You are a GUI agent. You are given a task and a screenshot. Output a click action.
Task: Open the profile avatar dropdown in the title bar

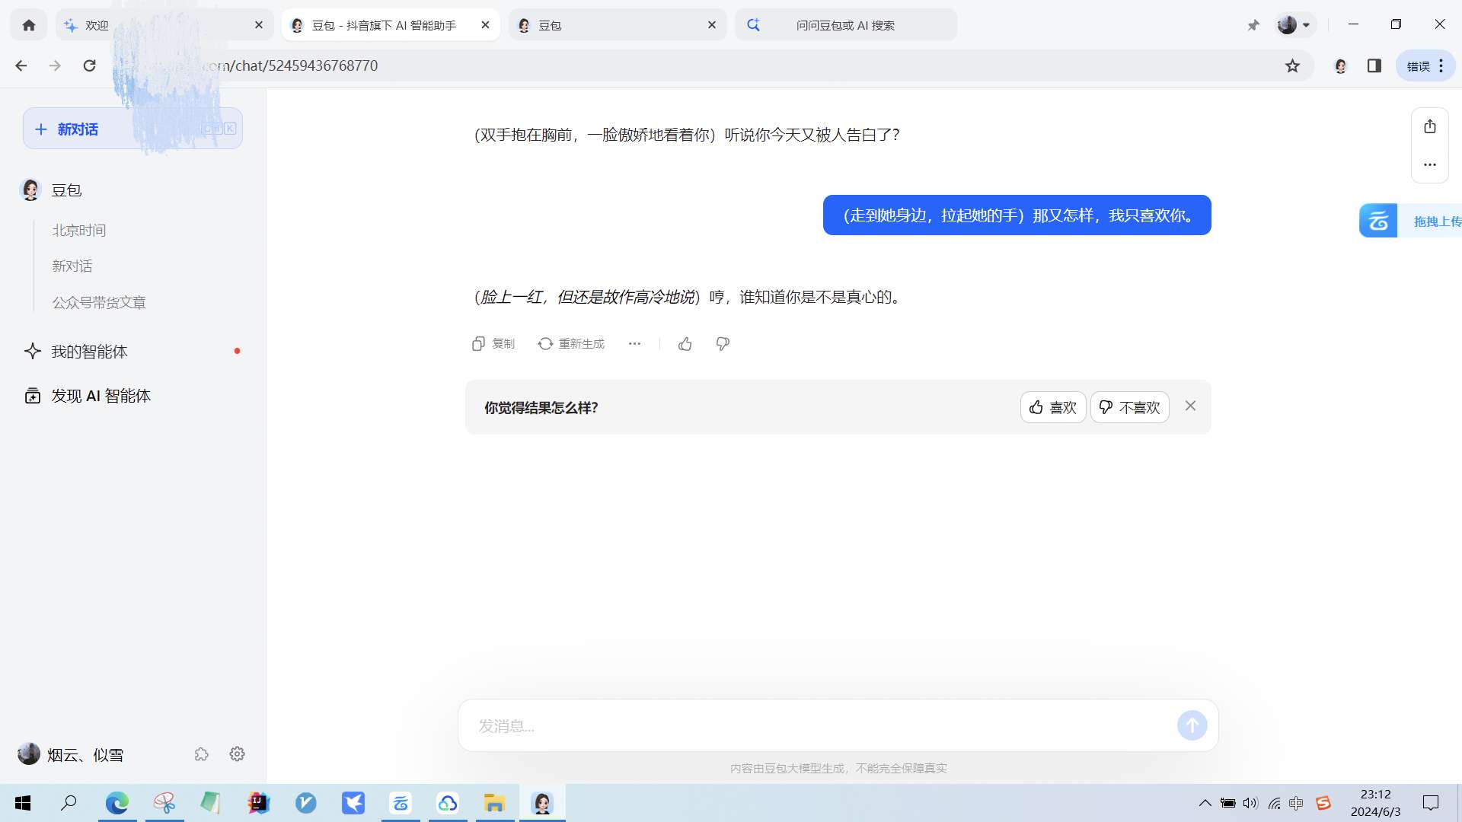point(1294,25)
